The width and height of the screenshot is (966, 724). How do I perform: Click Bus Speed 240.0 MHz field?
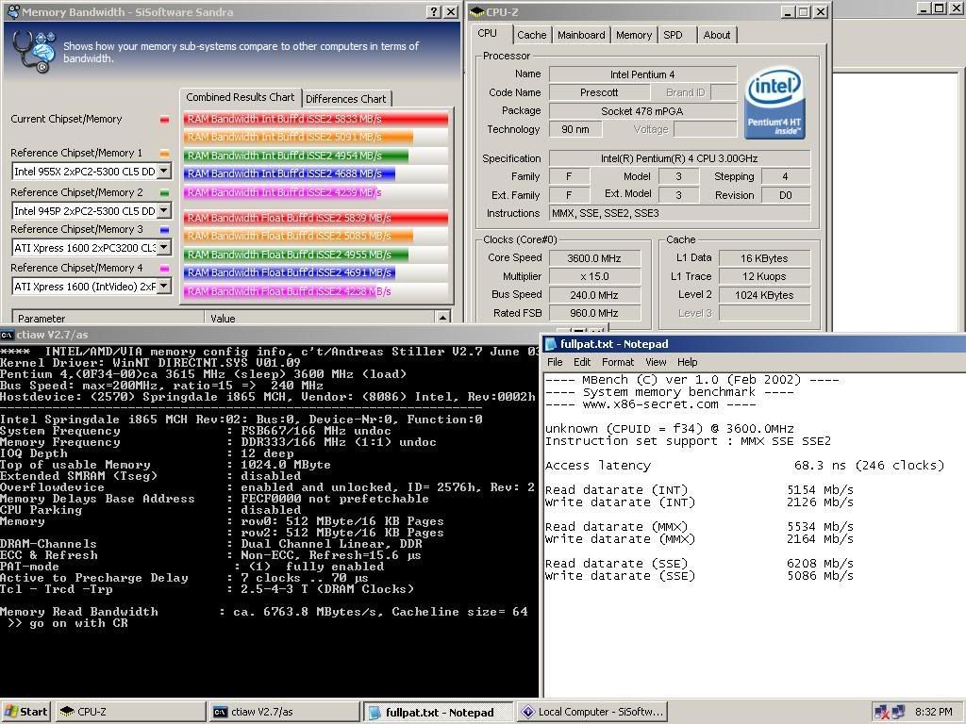pyautogui.click(x=594, y=295)
